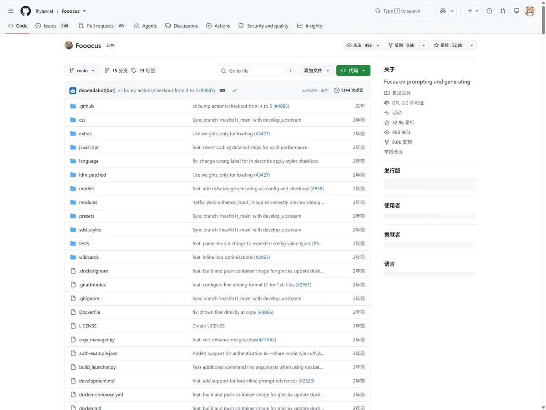The height and width of the screenshot is (410, 546).
Task: Switch to the Agents tab
Action: [145, 26]
